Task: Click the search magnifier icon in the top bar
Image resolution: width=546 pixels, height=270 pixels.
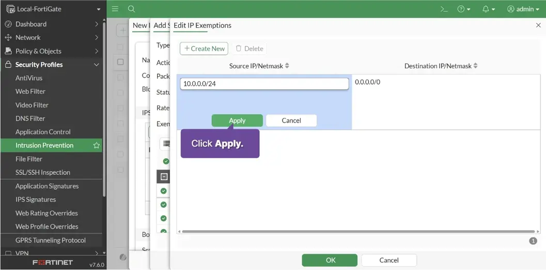Action: [x=131, y=9]
